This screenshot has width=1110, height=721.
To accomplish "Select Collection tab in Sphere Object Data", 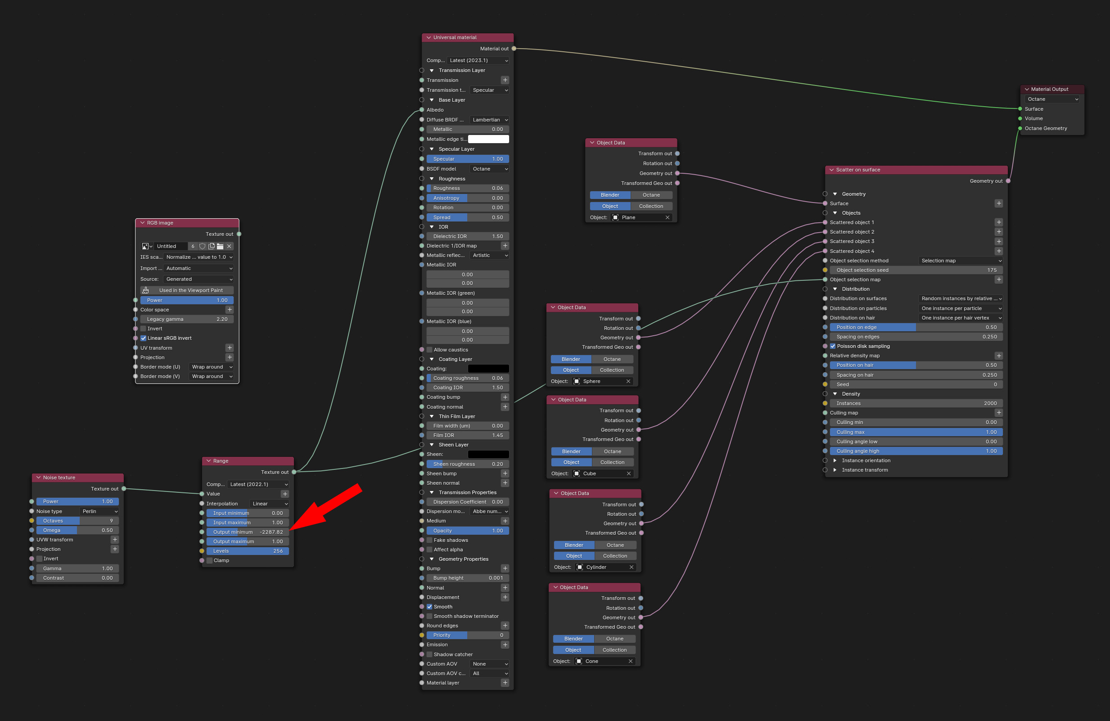I will coord(612,370).
